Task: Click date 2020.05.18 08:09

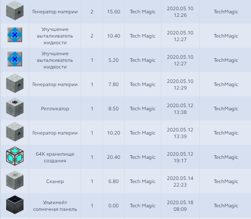Action: (180, 206)
